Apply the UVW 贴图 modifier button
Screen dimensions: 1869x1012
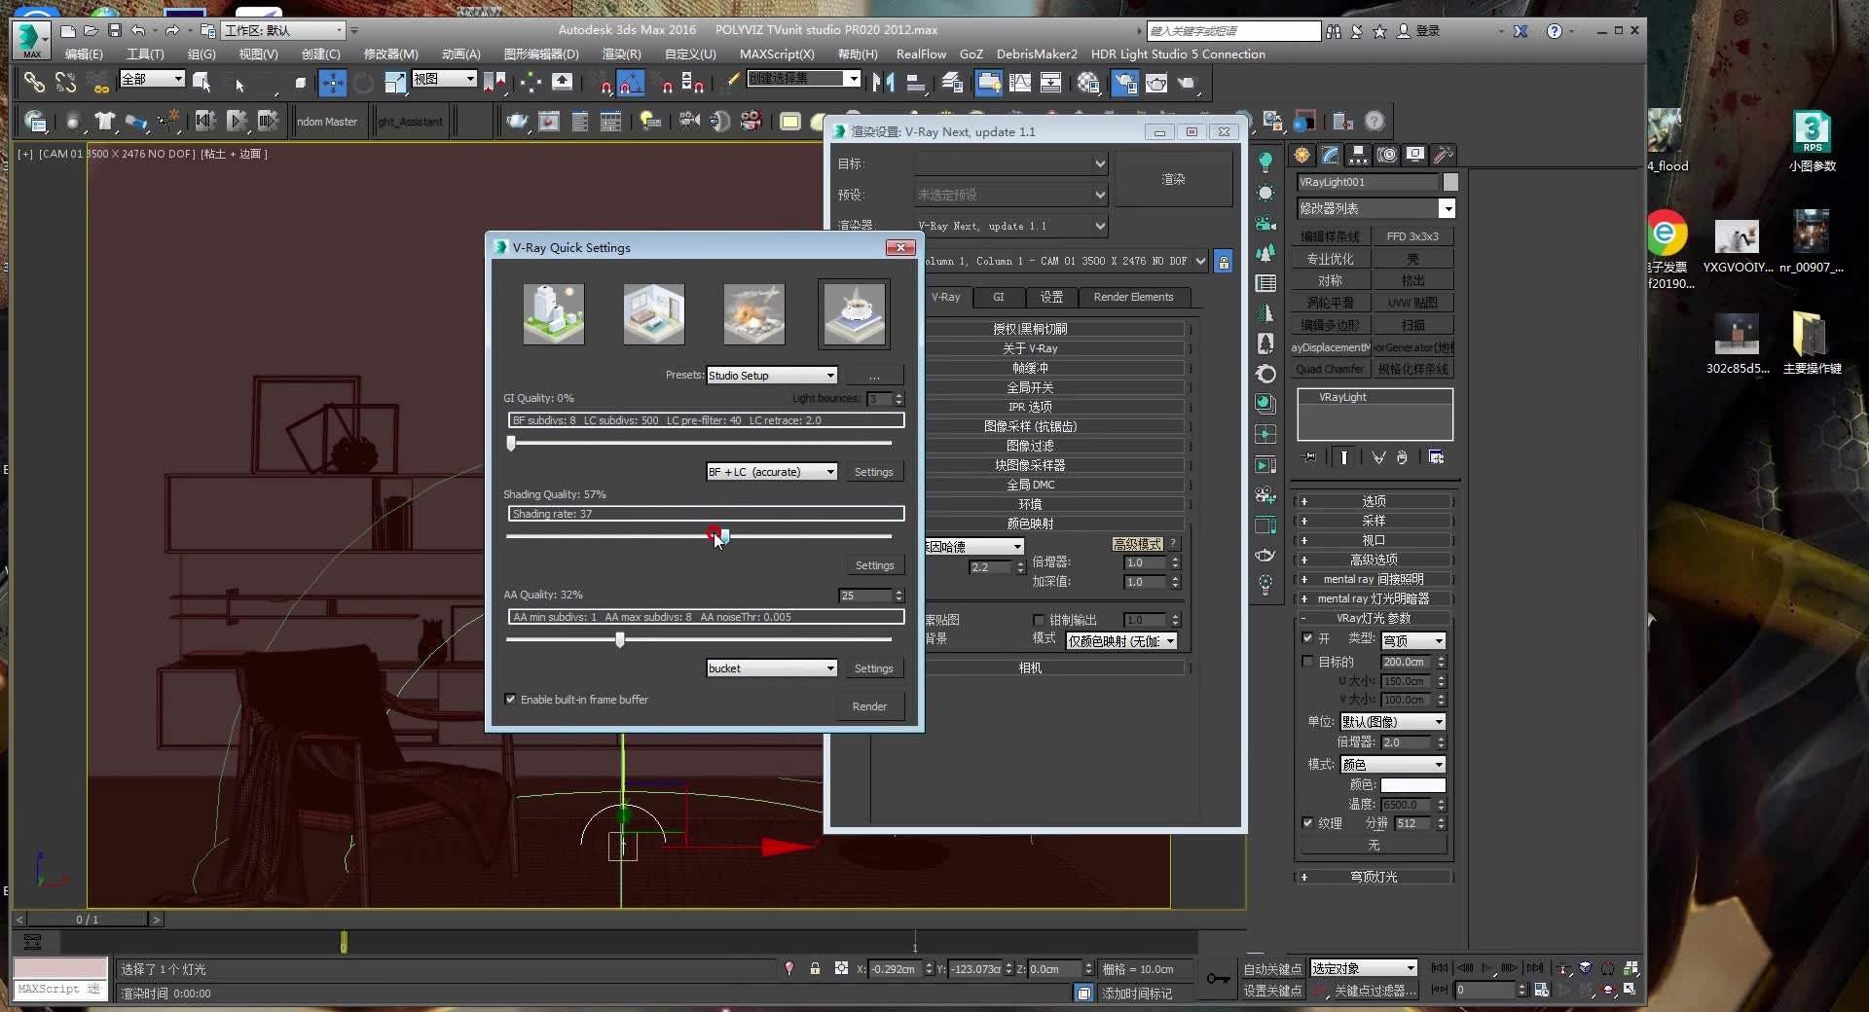click(1413, 302)
